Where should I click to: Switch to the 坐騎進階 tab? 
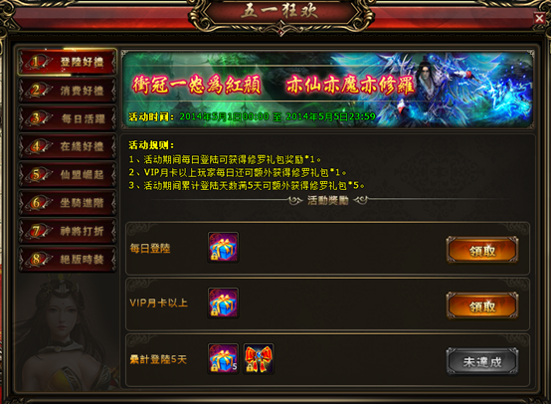point(67,203)
